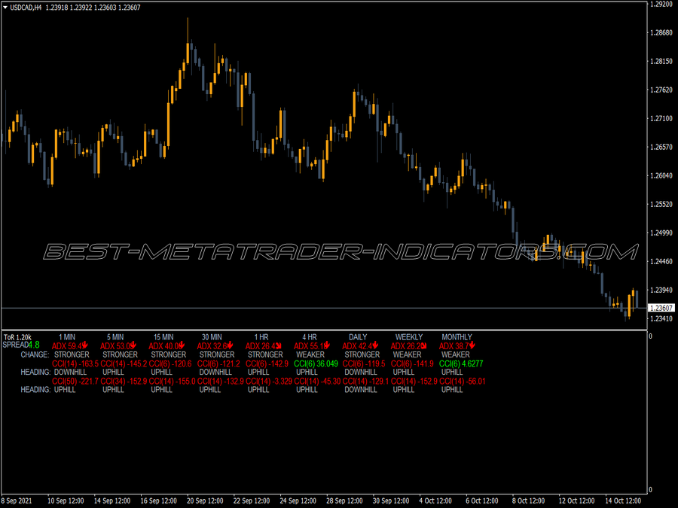This screenshot has width=678, height=508.
Task: Click the down arrow next to ADX 38.7
Action: [x=472, y=345]
